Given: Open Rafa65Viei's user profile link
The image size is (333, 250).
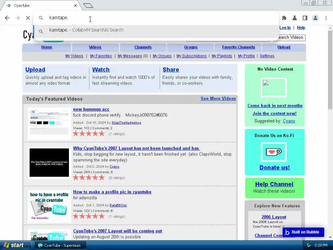Looking at the screenshot, I should 118,205.
